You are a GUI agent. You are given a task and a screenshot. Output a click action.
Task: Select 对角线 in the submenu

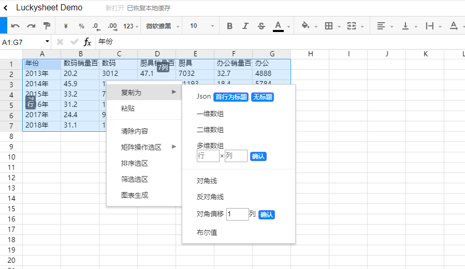point(207,181)
